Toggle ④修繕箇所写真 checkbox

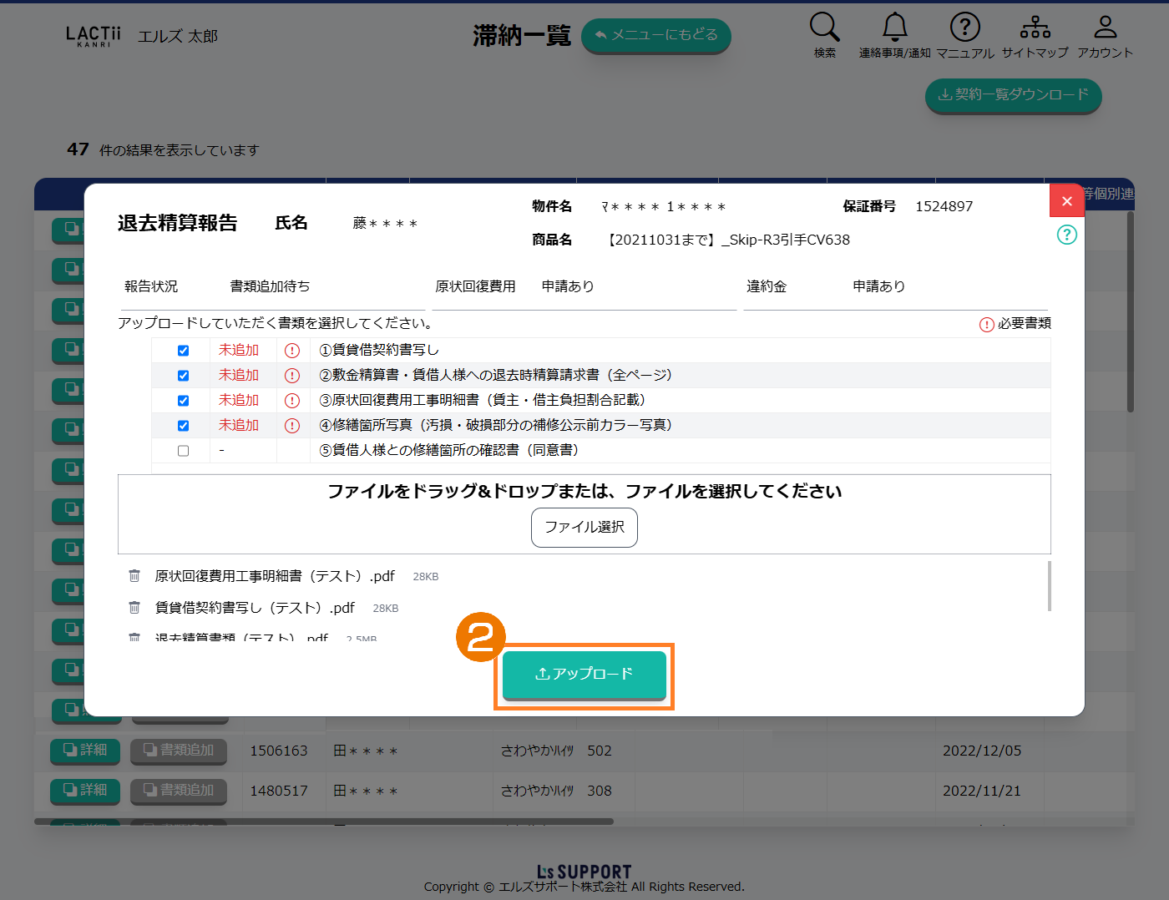[x=184, y=426]
